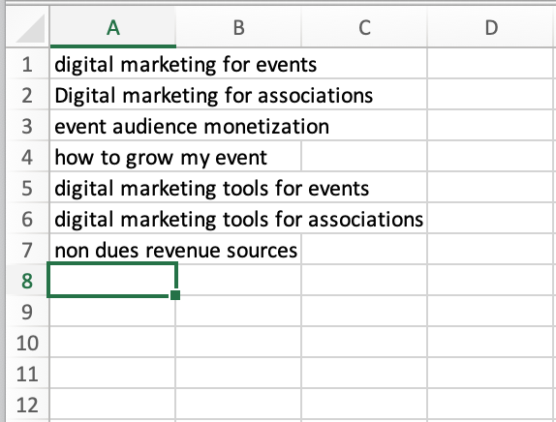Click empty cell C11
This screenshot has height=422, width=556.
364,373
